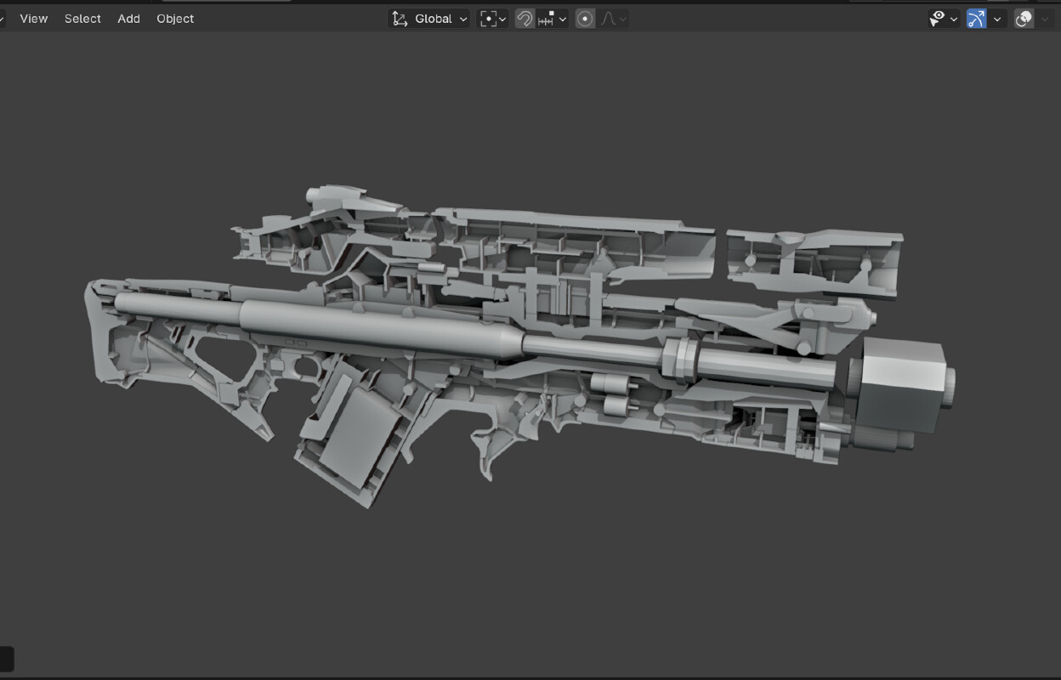This screenshot has height=680, width=1061.
Task: Open the pivot point selector
Action: click(493, 19)
